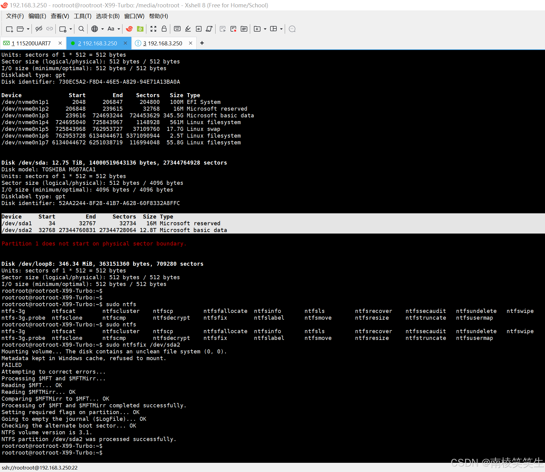Screen dimensions: 545x472
Task: Launch the green Xftp icon
Action: point(140,29)
